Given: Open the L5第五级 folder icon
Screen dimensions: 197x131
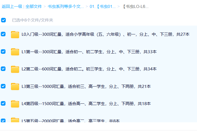Looking at the screenshot, I should pos(15,120).
